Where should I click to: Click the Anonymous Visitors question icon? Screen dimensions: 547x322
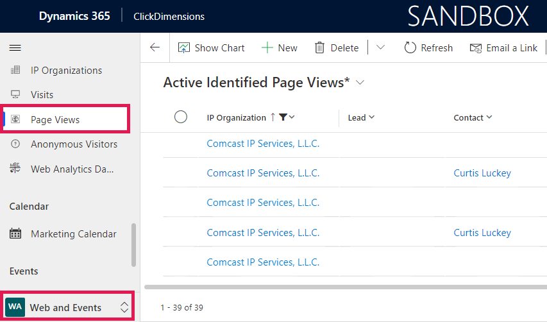point(15,144)
